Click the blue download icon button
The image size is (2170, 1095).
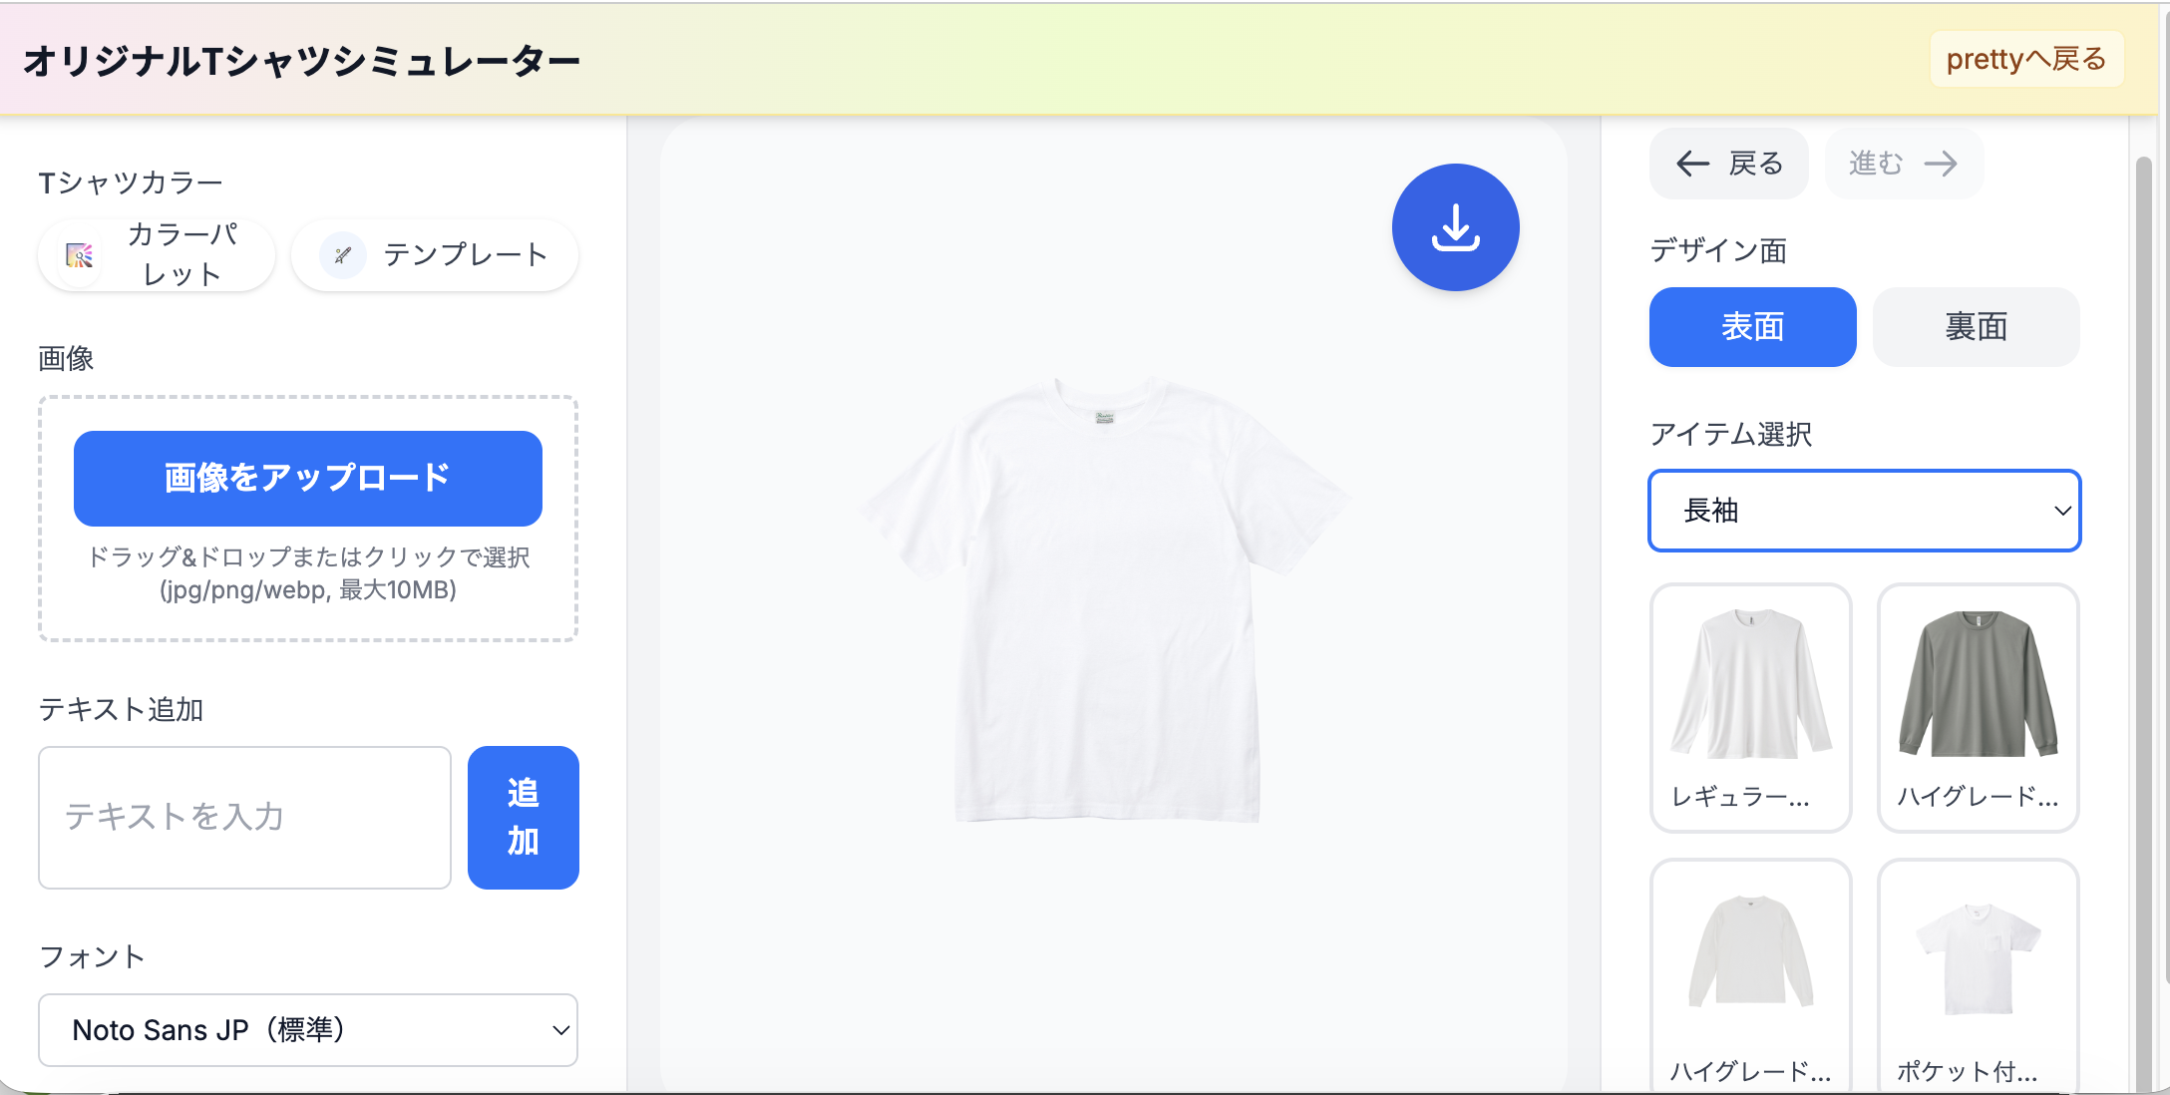coord(1455,227)
